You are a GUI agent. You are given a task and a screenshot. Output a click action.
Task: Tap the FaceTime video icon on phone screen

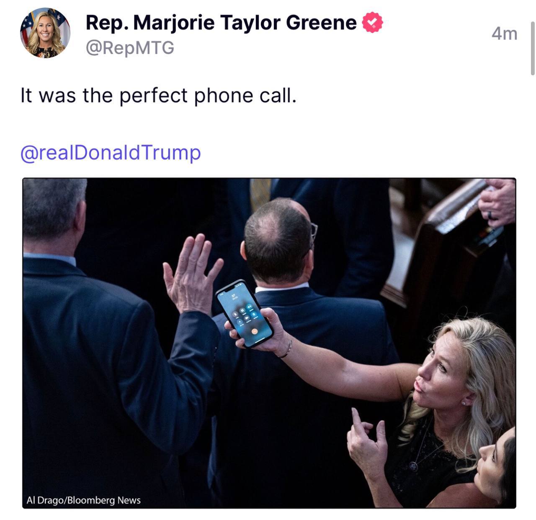click(x=247, y=318)
